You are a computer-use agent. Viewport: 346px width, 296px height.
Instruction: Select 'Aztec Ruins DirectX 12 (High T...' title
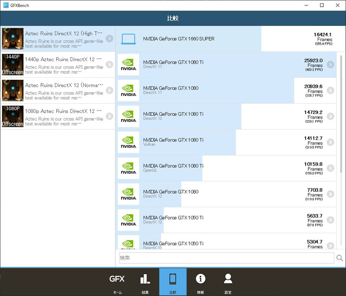pyautogui.click(x=63, y=33)
